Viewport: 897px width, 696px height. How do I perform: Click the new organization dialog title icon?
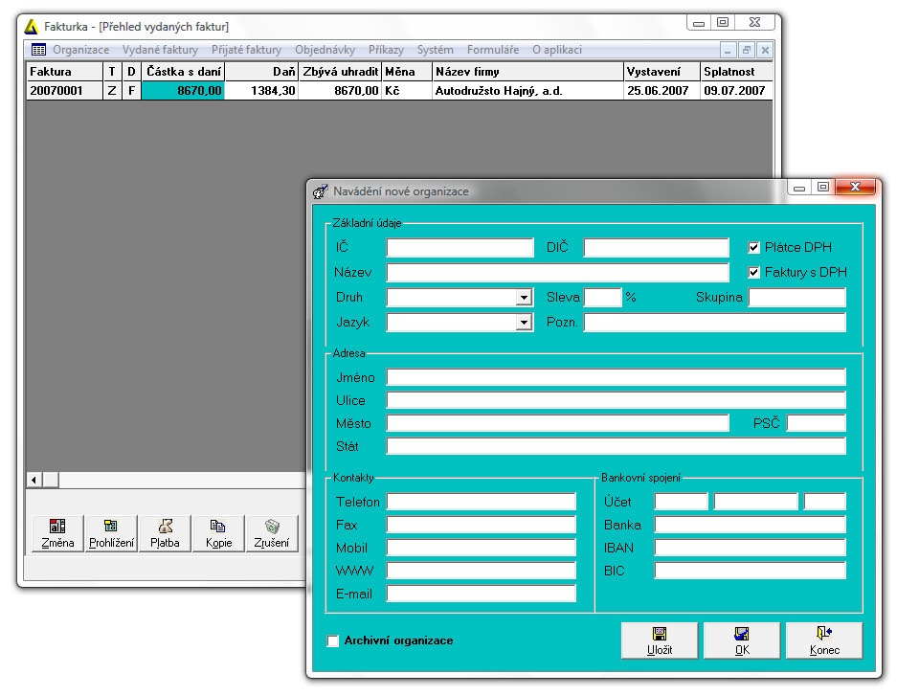coord(321,191)
